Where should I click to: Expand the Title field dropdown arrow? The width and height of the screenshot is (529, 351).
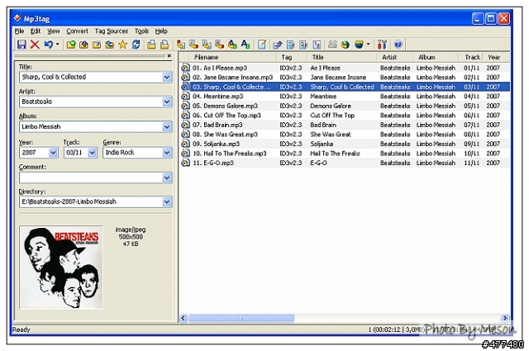[x=167, y=77]
